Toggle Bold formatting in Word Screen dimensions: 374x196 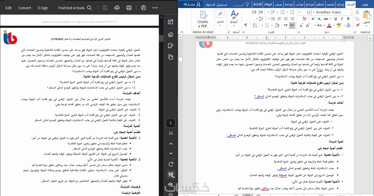[348, 19]
